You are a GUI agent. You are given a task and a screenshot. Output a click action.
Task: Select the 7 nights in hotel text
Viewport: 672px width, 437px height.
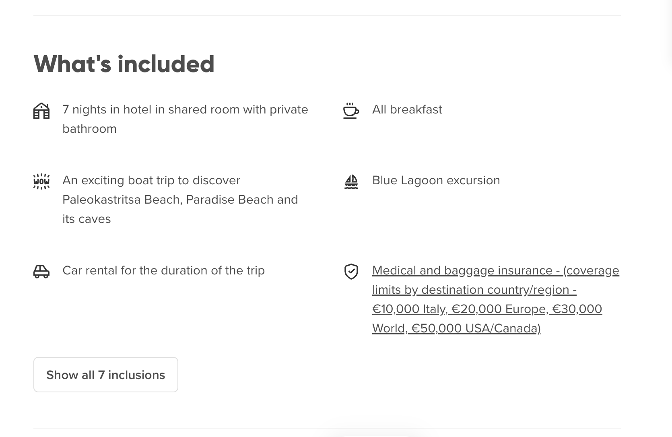click(x=185, y=119)
